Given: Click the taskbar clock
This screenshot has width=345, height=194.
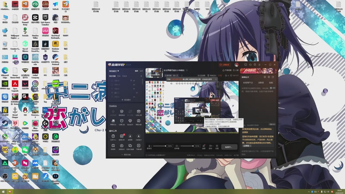Looking at the screenshot, I should 339,191.
